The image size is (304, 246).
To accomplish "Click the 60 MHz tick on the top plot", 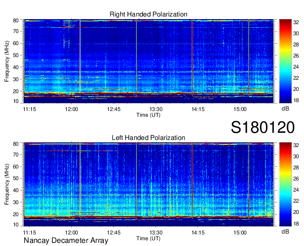I will [16, 43].
